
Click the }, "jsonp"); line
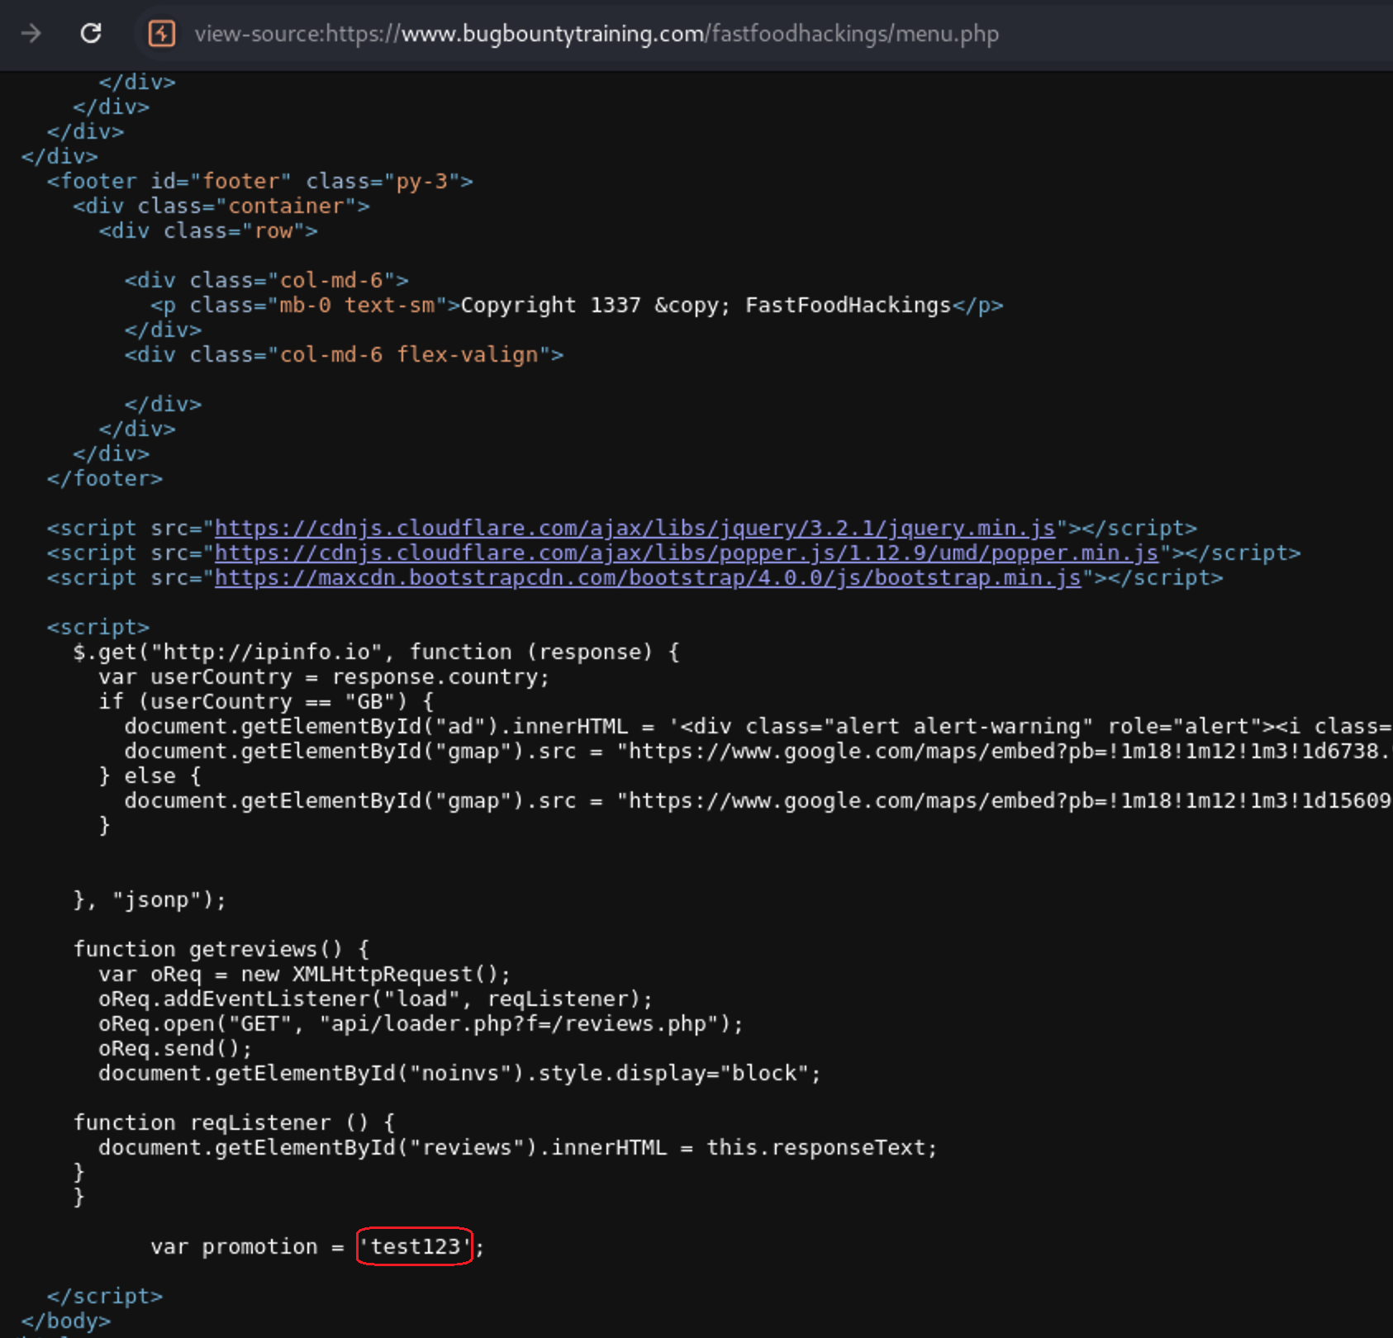(150, 900)
